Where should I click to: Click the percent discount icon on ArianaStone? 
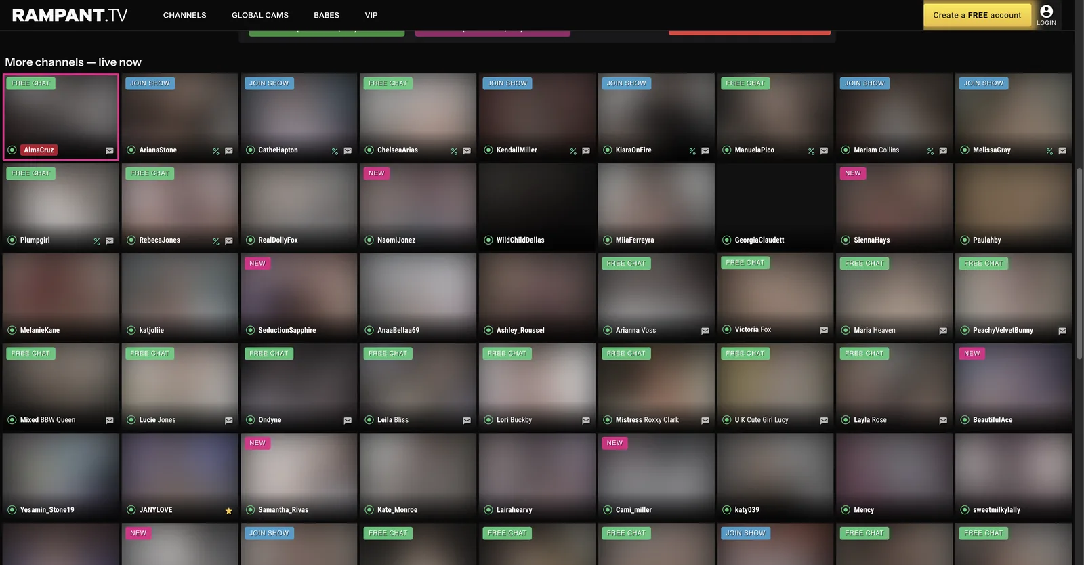click(x=216, y=151)
